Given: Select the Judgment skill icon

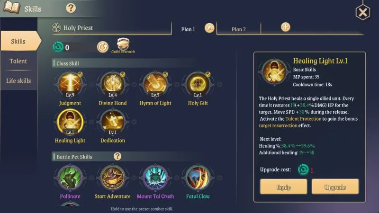Looking at the screenshot, I should point(70,84).
